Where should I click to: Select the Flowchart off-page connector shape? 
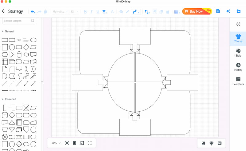(x=26, y=130)
